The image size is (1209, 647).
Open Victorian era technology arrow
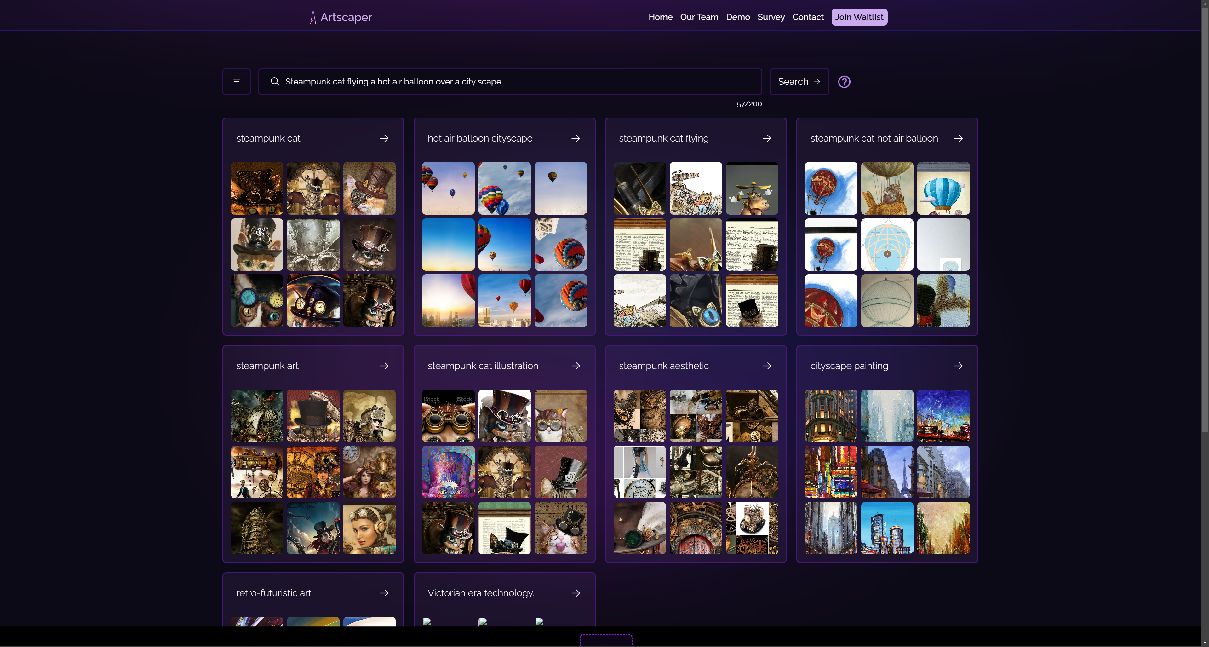576,593
